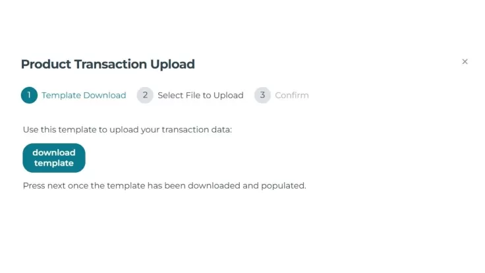Click the 'Use this template' instruction text

pyautogui.click(x=127, y=129)
